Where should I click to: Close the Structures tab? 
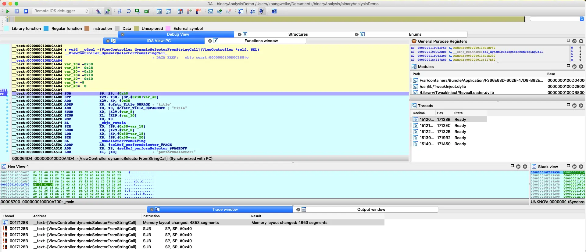pos(240,34)
